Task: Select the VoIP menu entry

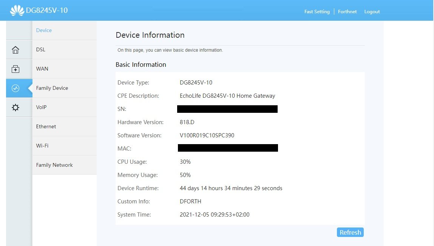Action: (42, 107)
